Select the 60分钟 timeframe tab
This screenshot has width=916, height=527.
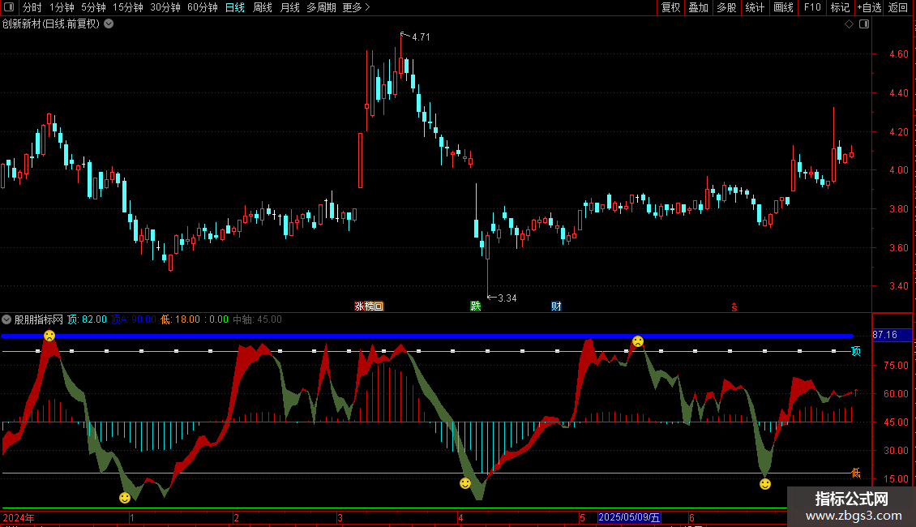202,7
